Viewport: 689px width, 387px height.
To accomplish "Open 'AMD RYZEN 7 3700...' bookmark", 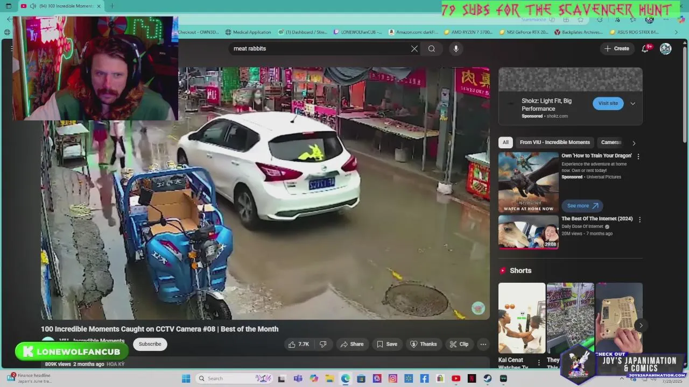I will [x=468, y=32].
